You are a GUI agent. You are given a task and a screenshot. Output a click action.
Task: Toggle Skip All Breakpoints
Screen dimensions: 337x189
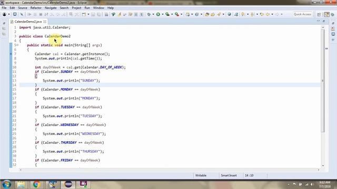click(x=22, y=14)
